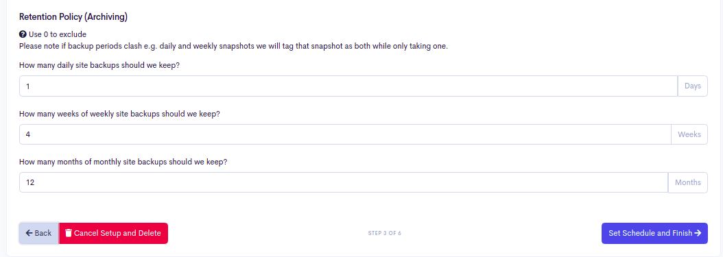Click the monthly site backups question label

point(123,162)
